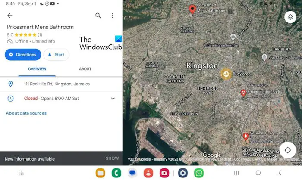
Task: Open the blue Messages app
Action: [x=132, y=173]
